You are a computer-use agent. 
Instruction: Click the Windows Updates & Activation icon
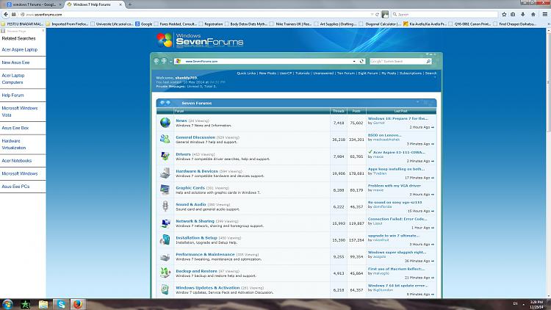click(165, 289)
